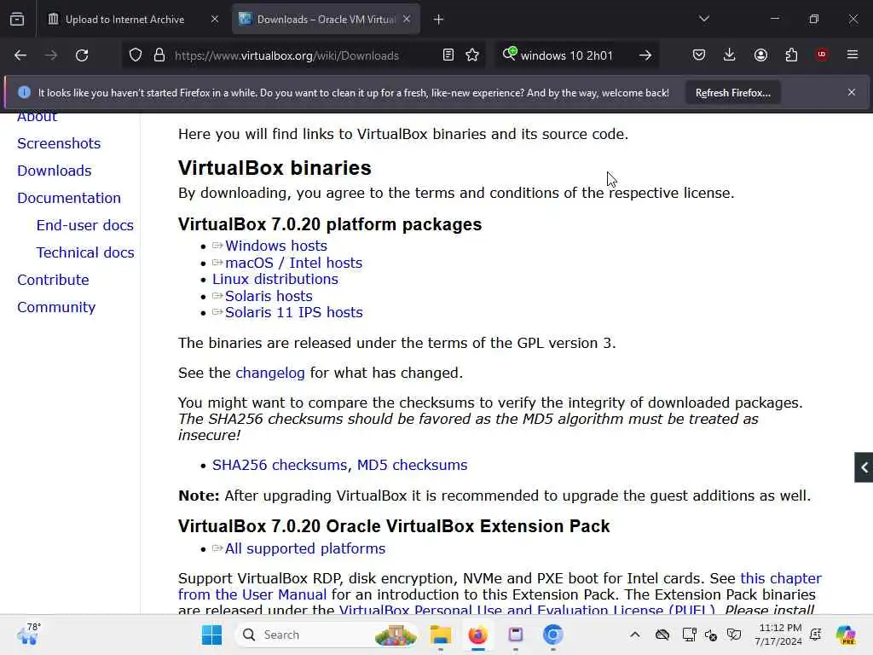Viewport: 873px width, 655px height.
Task: Open tracking protection shield icon
Action: coord(136,55)
